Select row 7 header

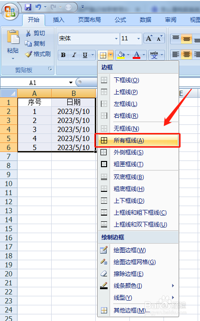click(9, 157)
